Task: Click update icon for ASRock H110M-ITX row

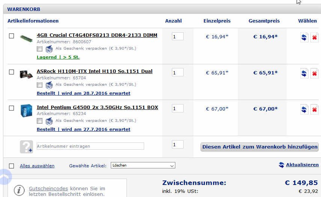Action: click(x=304, y=73)
